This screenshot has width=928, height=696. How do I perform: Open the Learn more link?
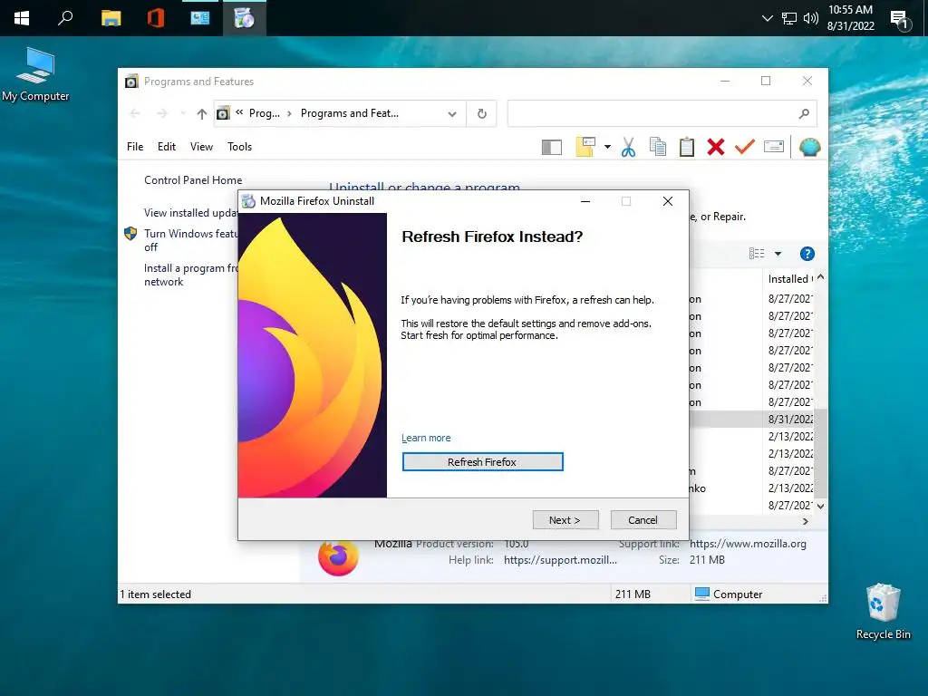coord(426,438)
